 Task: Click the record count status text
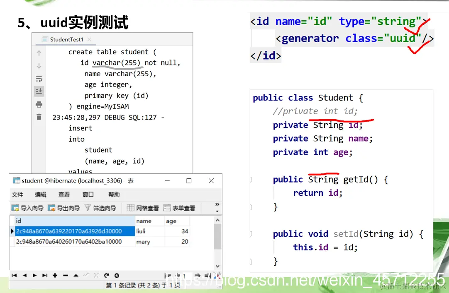coord(143,285)
